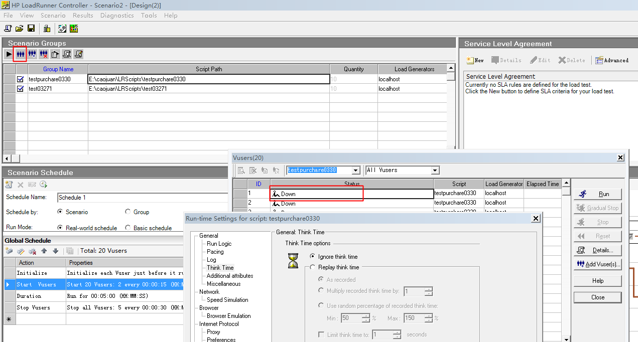The image size is (638, 342).
Task: Select Pacing in settings tree
Action: click(x=215, y=252)
